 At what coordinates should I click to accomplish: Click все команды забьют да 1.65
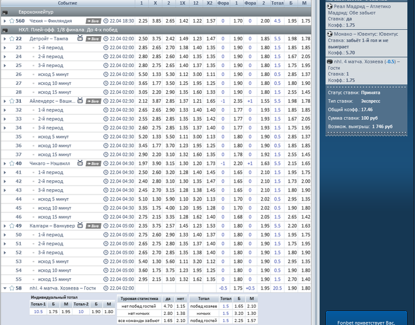[168, 320]
